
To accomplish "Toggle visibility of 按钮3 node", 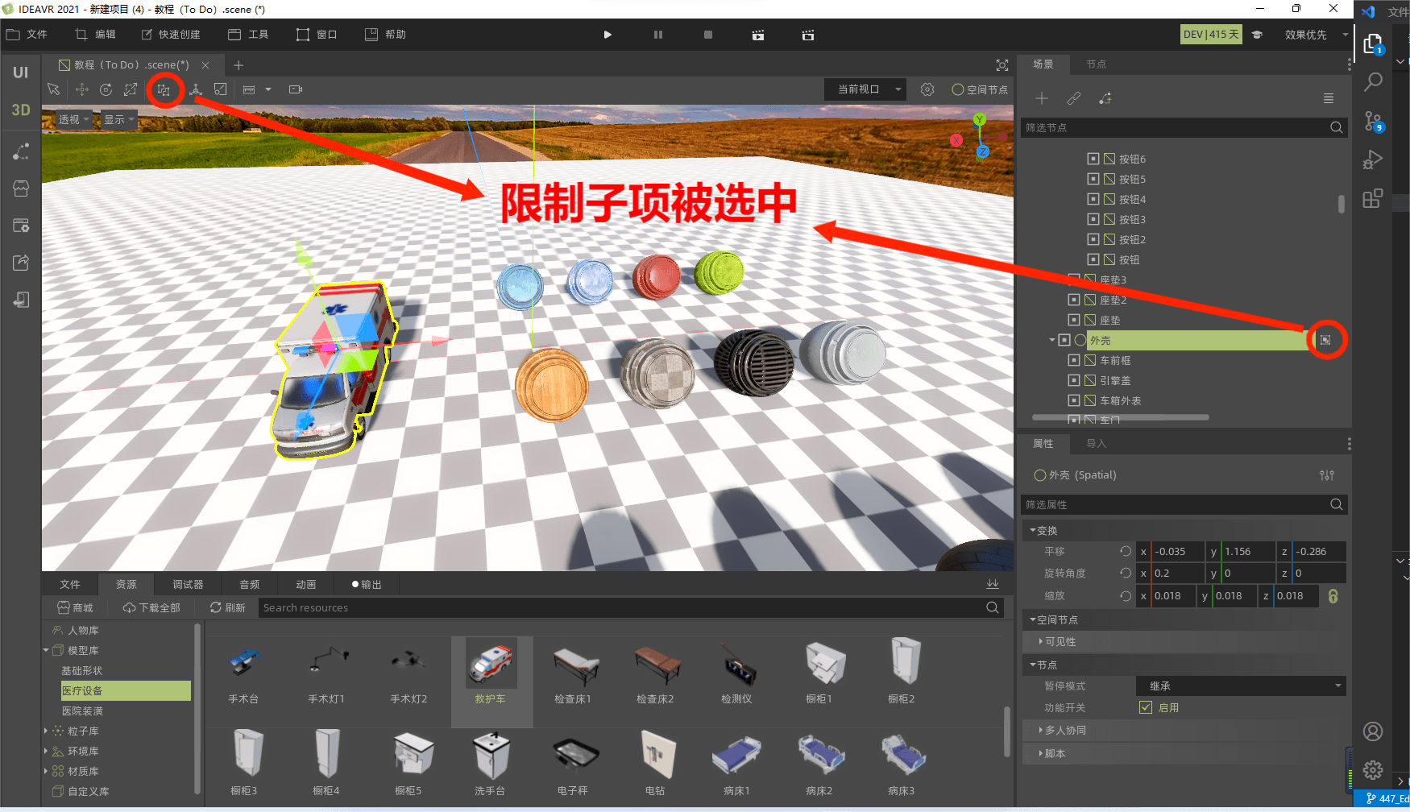I will (x=1093, y=219).
